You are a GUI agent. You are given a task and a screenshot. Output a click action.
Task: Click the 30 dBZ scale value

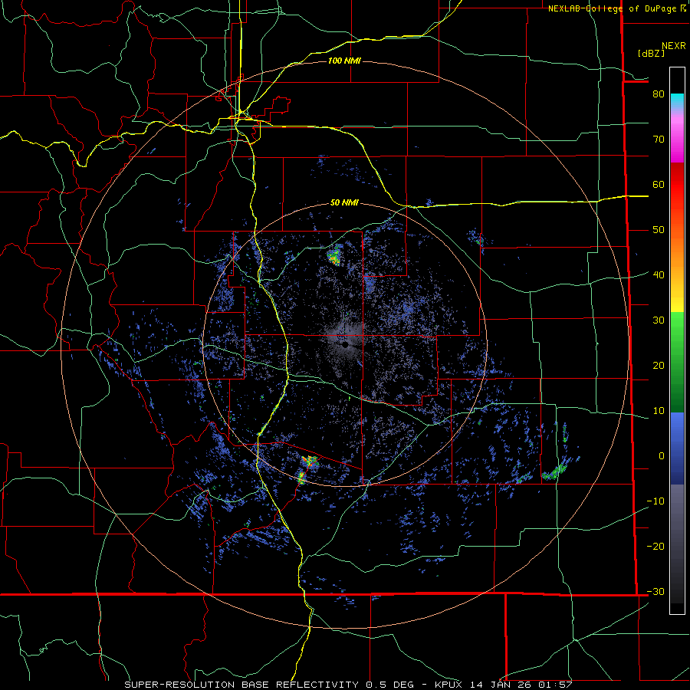659,320
